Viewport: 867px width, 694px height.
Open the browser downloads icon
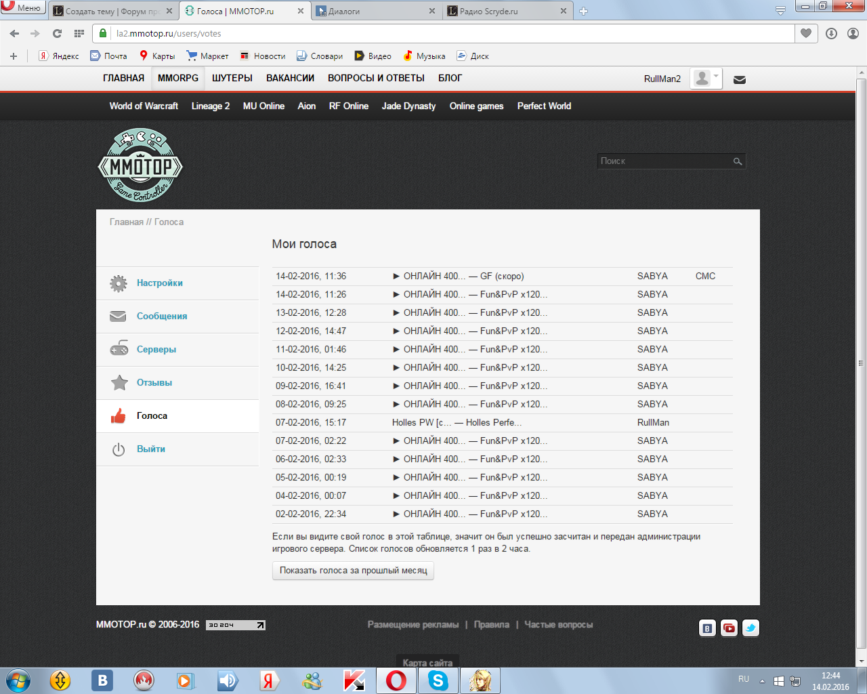point(831,33)
